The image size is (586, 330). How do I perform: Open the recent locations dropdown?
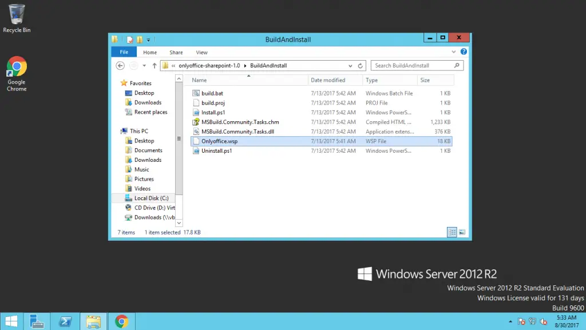coord(144,66)
